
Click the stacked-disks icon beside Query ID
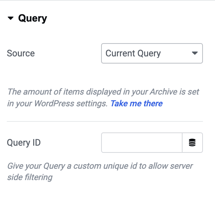[x=192, y=143]
